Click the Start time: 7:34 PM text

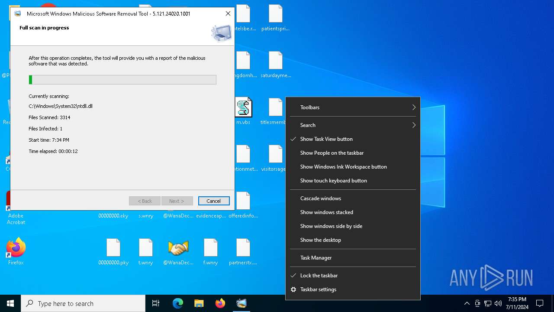(x=49, y=140)
